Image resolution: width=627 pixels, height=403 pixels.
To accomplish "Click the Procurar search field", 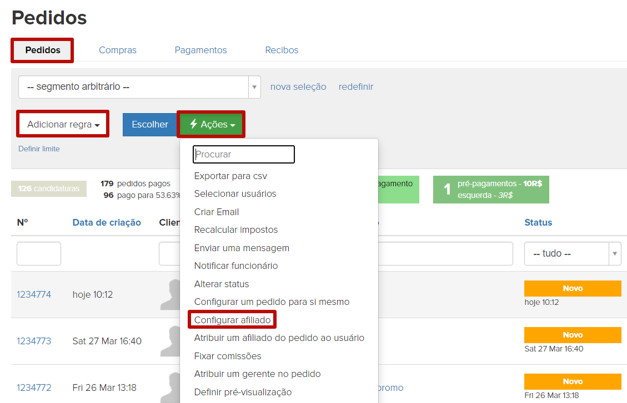I will click(x=243, y=154).
